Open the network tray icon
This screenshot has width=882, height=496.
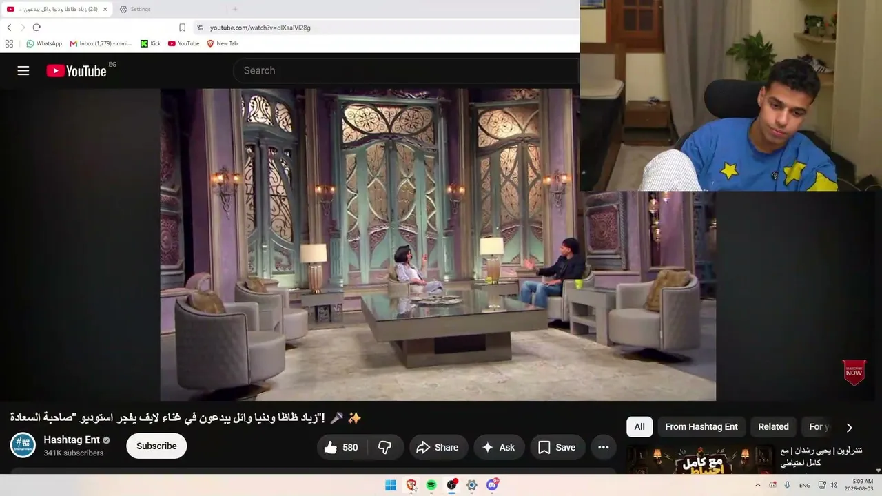[x=822, y=485]
